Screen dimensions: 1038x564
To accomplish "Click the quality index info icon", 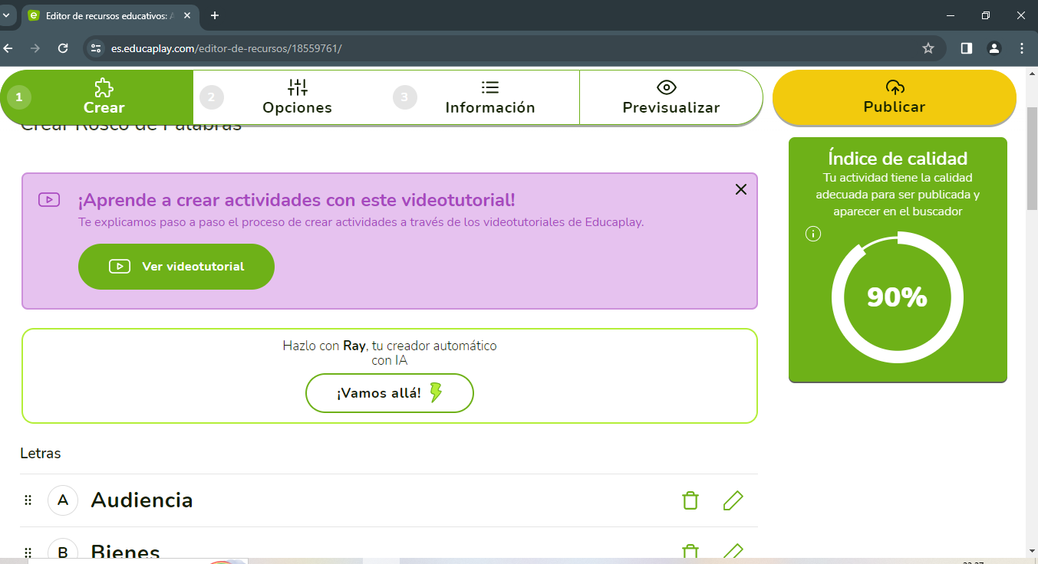I will [x=813, y=234].
